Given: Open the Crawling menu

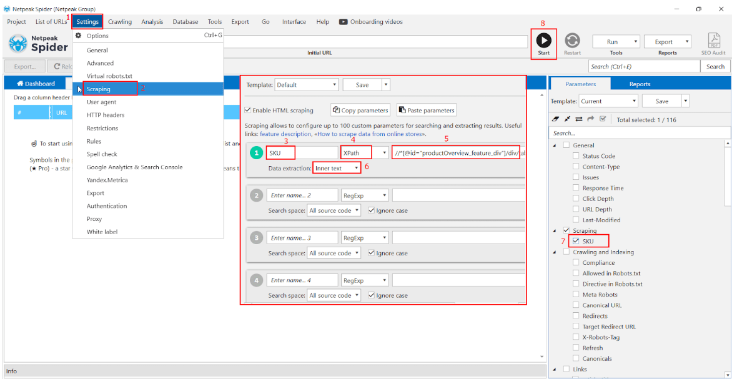Looking at the screenshot, I should tap(119, 21).
